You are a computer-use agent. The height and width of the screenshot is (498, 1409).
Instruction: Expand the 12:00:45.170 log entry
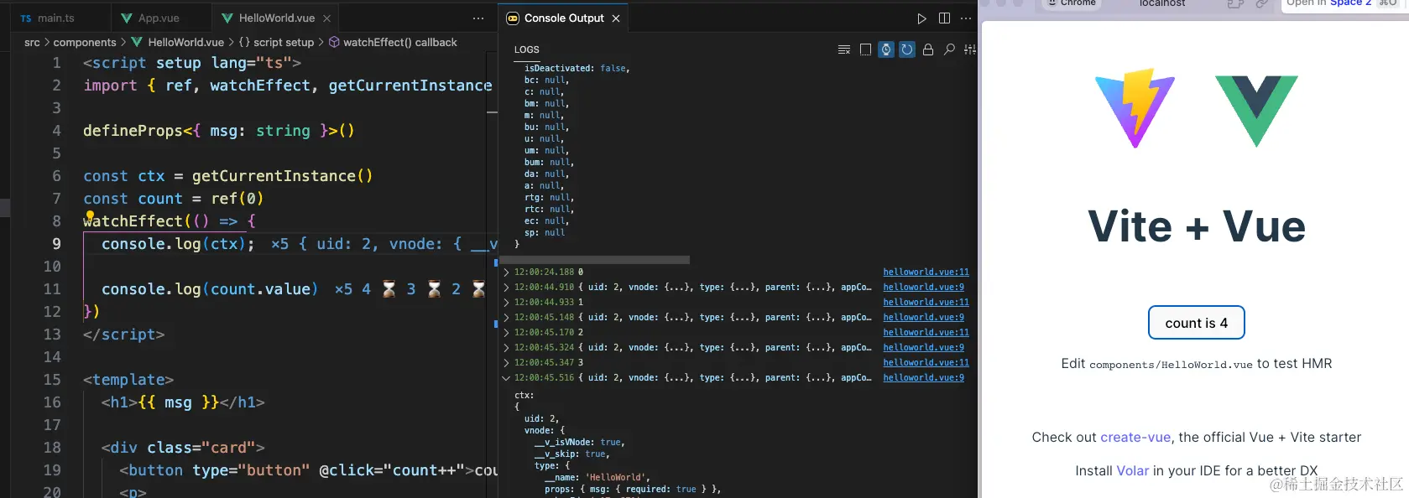tap(506, 332)
